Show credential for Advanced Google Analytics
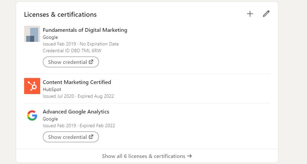This screenshot has height=164, width=307. 71,137
